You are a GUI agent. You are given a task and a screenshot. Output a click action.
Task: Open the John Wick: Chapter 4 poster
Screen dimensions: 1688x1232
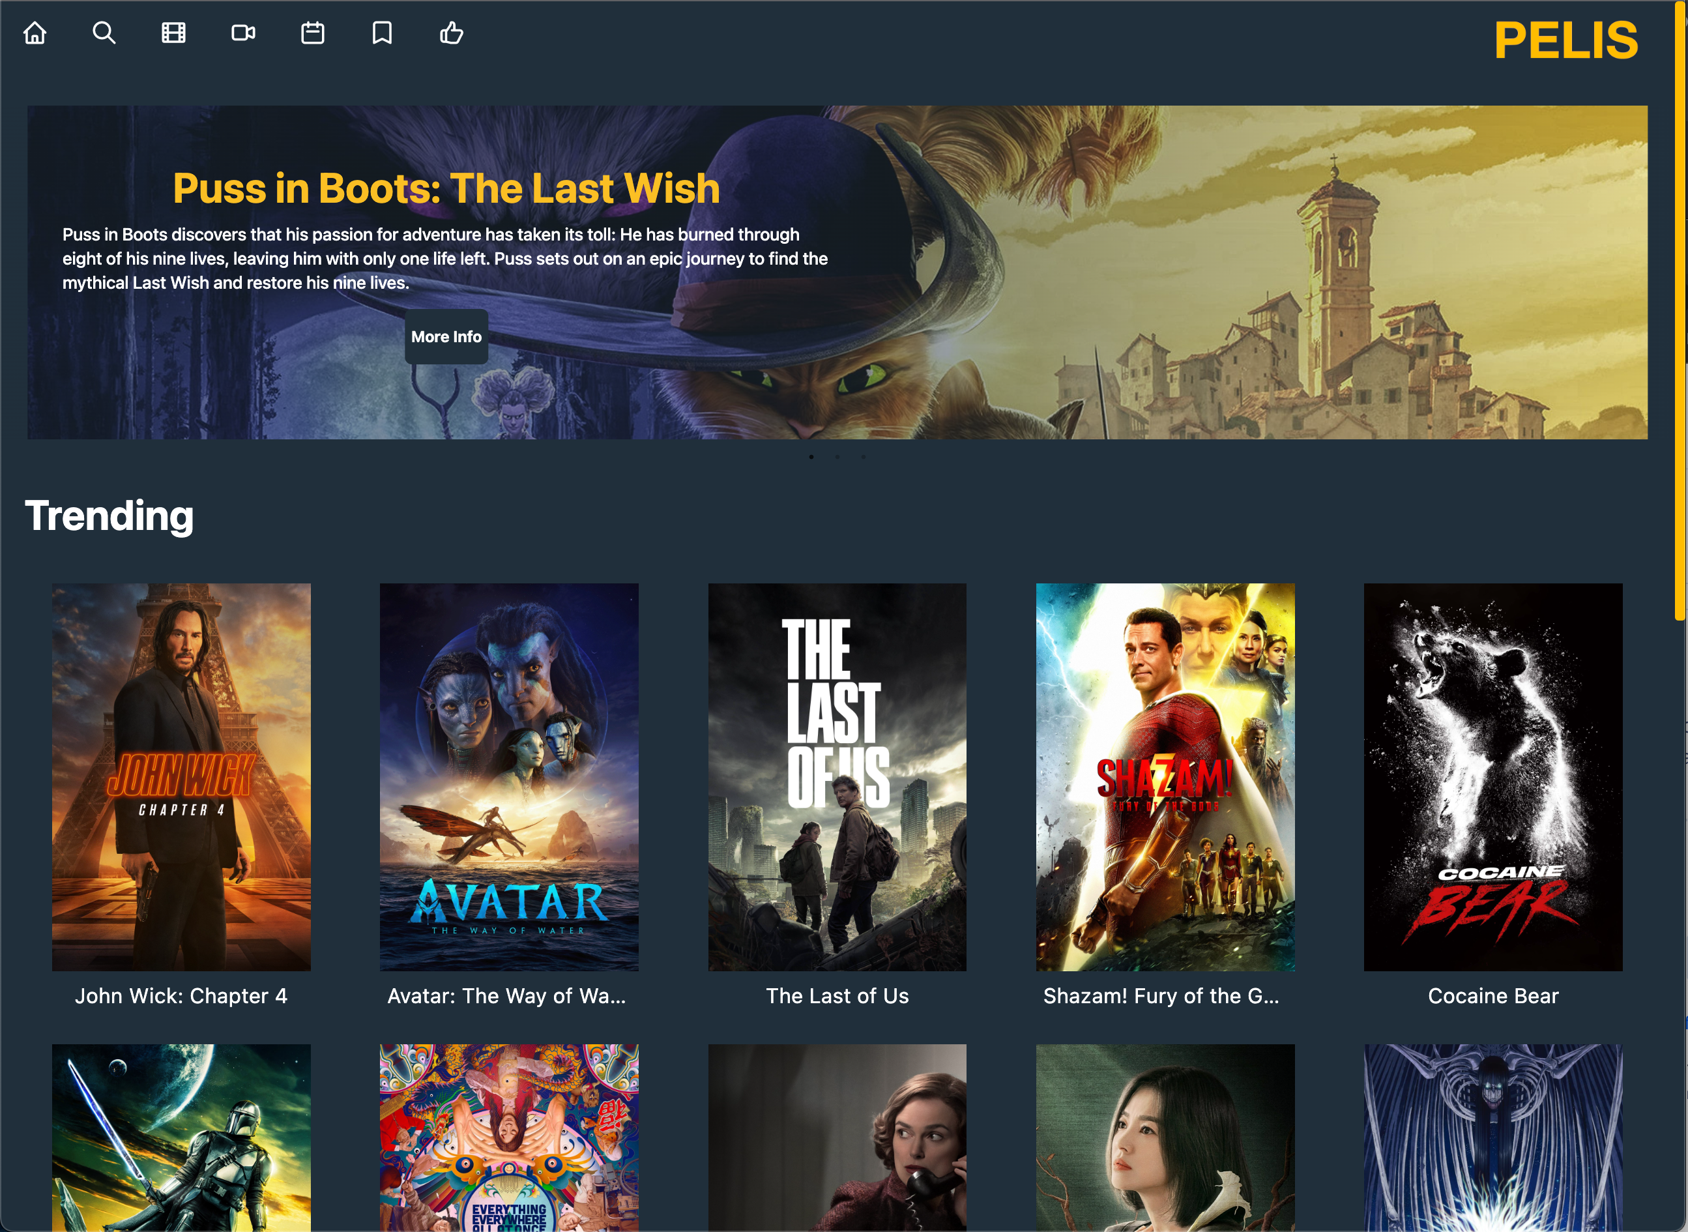pos(181,777)
